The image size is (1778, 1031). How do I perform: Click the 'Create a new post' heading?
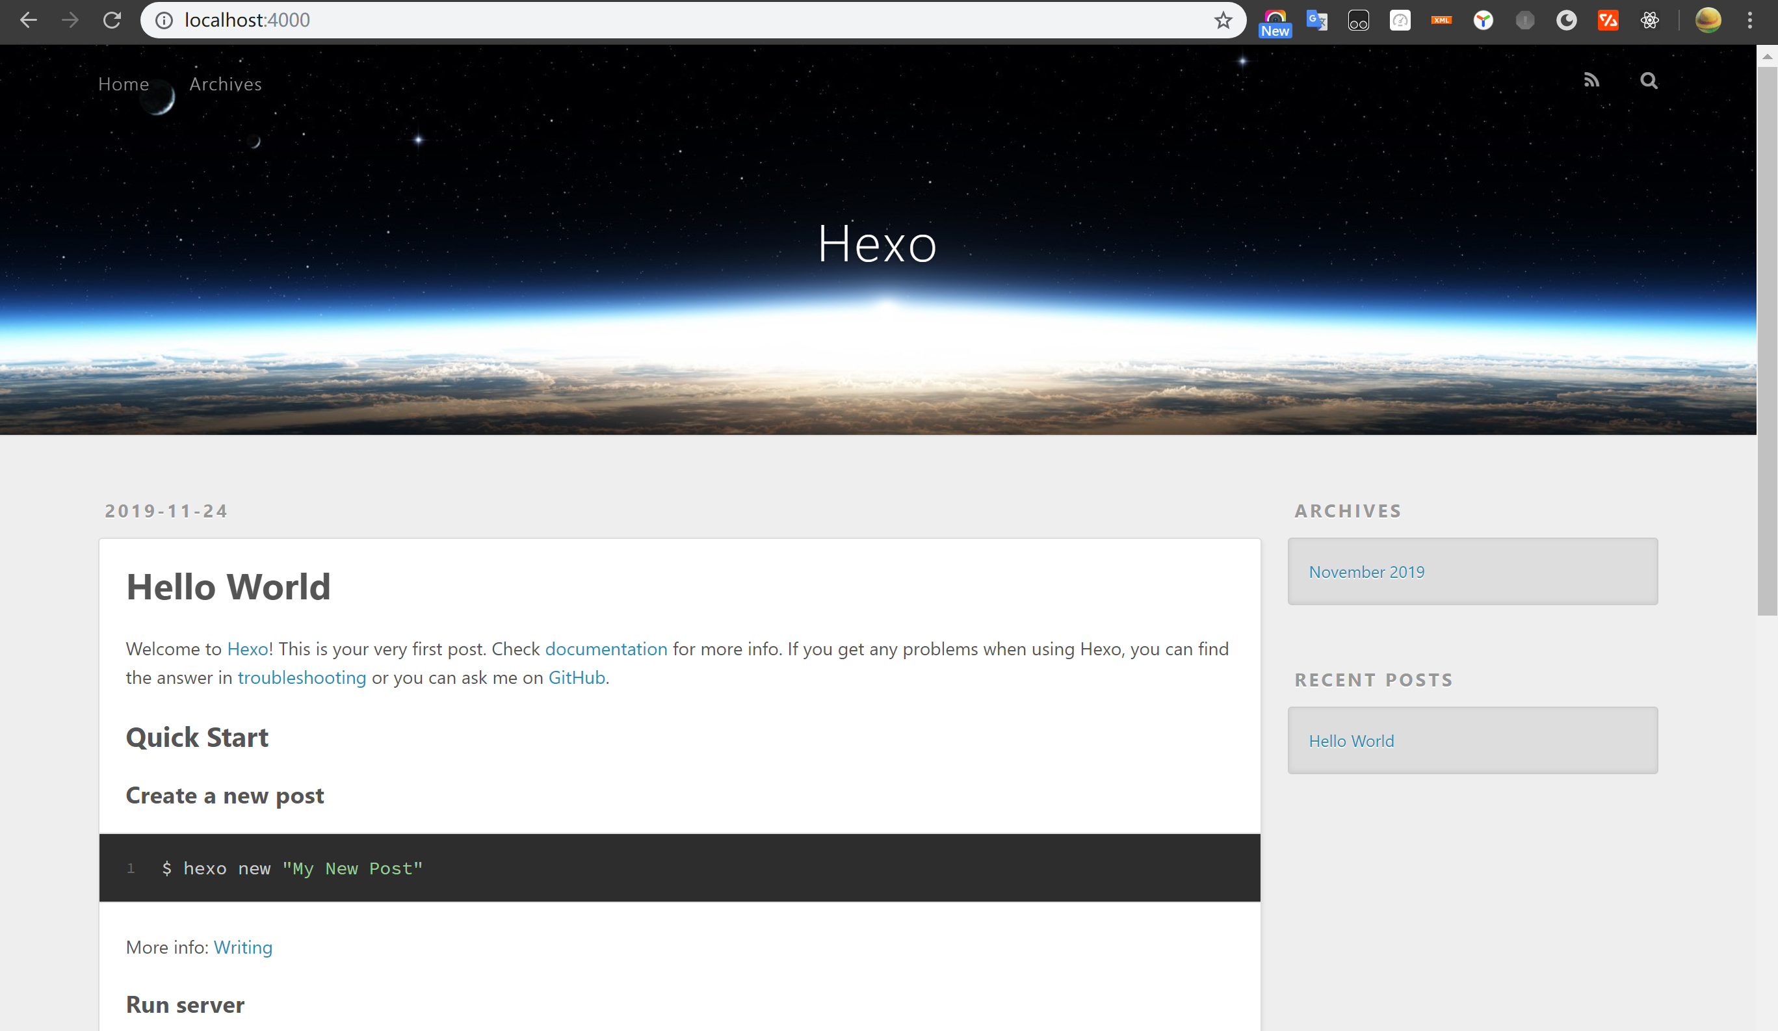(x=224, y=796)
